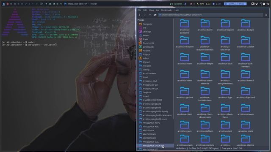Select arcolinux-awesome folder icon

click(185, 24)
